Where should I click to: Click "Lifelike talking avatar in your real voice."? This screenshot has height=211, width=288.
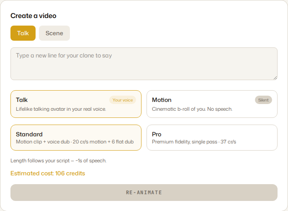pyautogui.click(x=61, y=109)
